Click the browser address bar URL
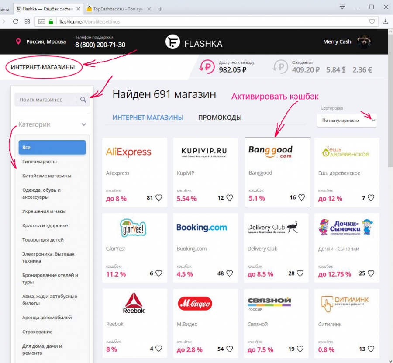This screenshot has height=363, width=393. 90,21
